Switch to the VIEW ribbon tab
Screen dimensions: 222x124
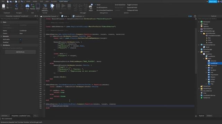point(47,1)
